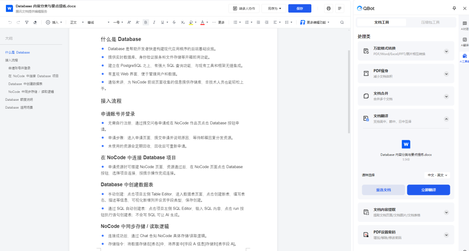
Task: Click the document vertical scrollbar
Action: (349, 92)
